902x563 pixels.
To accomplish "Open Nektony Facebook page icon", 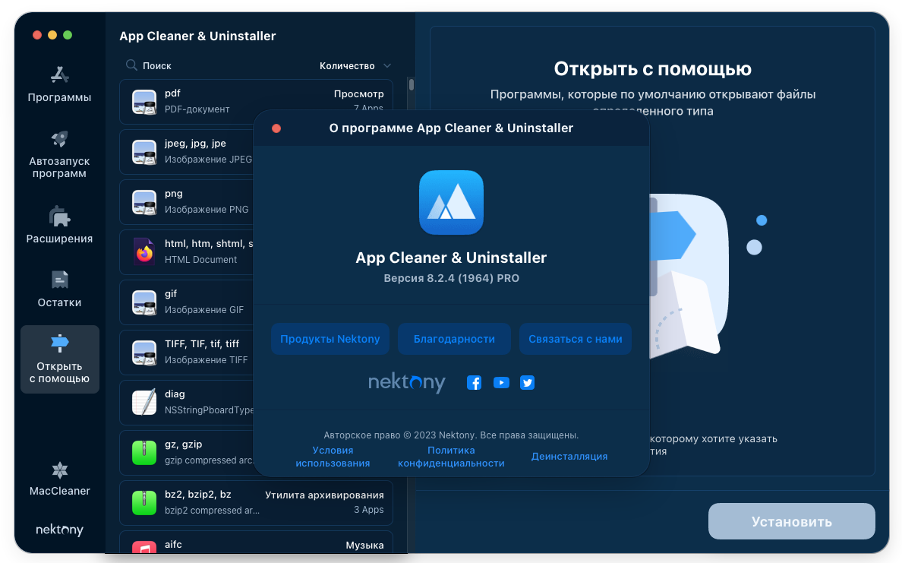I will click(474, 383).
